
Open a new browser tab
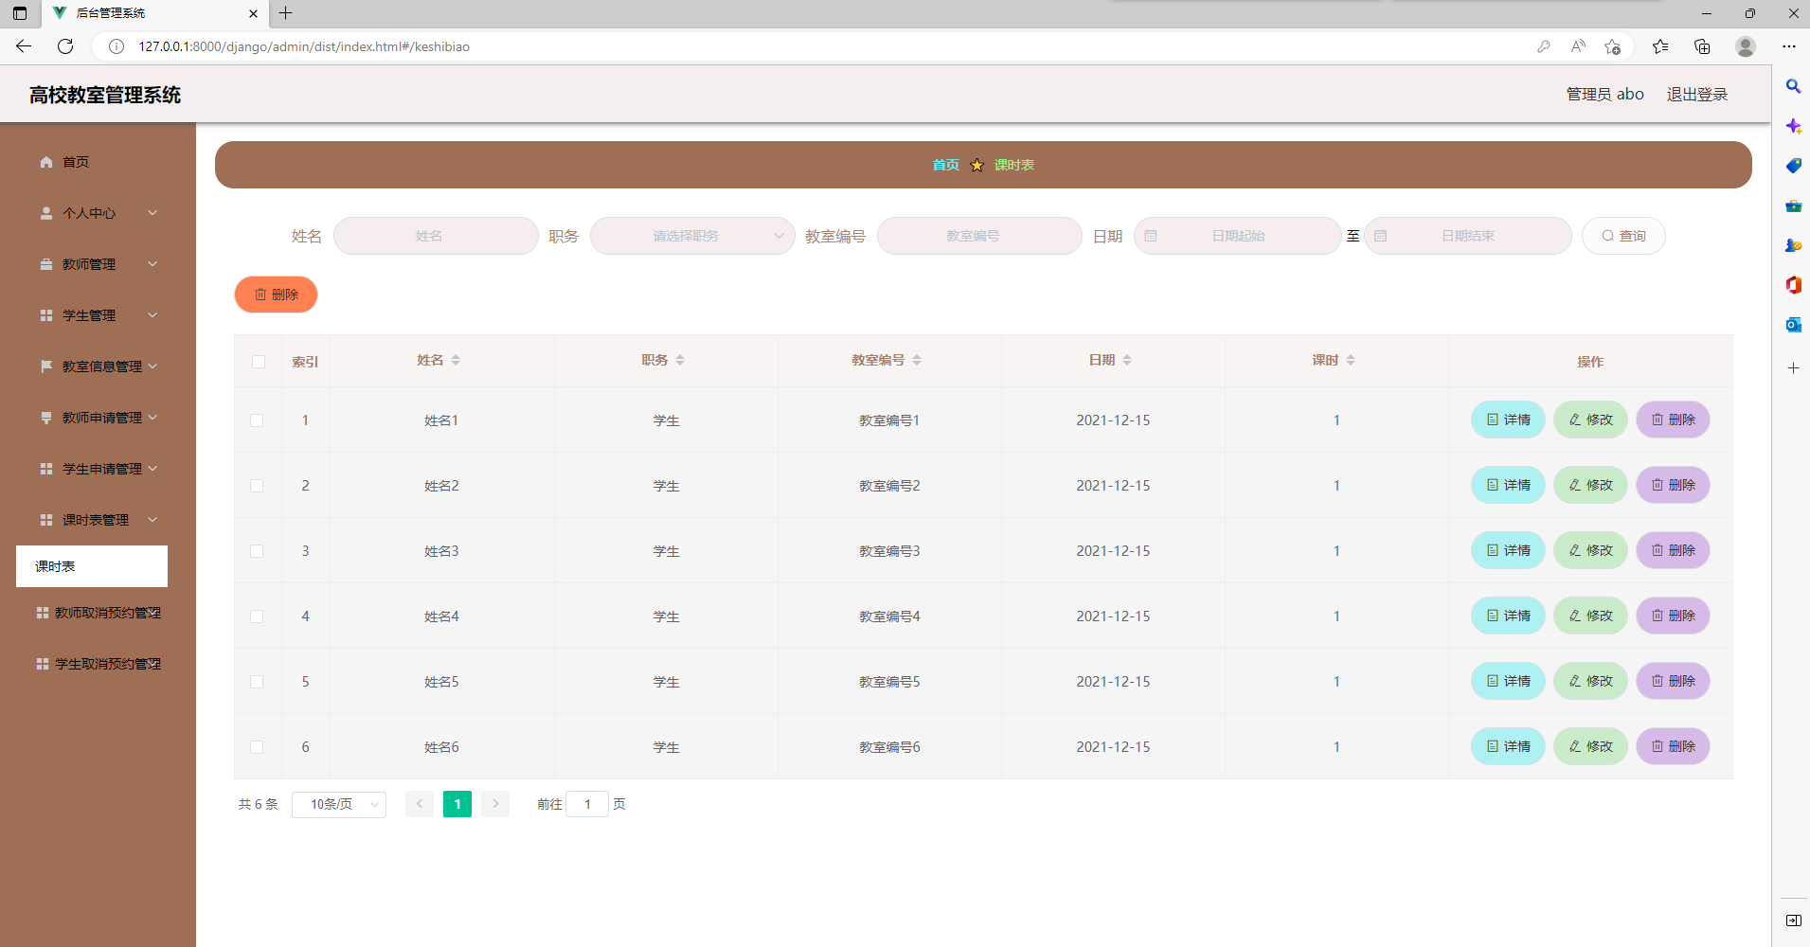[285, 13]
